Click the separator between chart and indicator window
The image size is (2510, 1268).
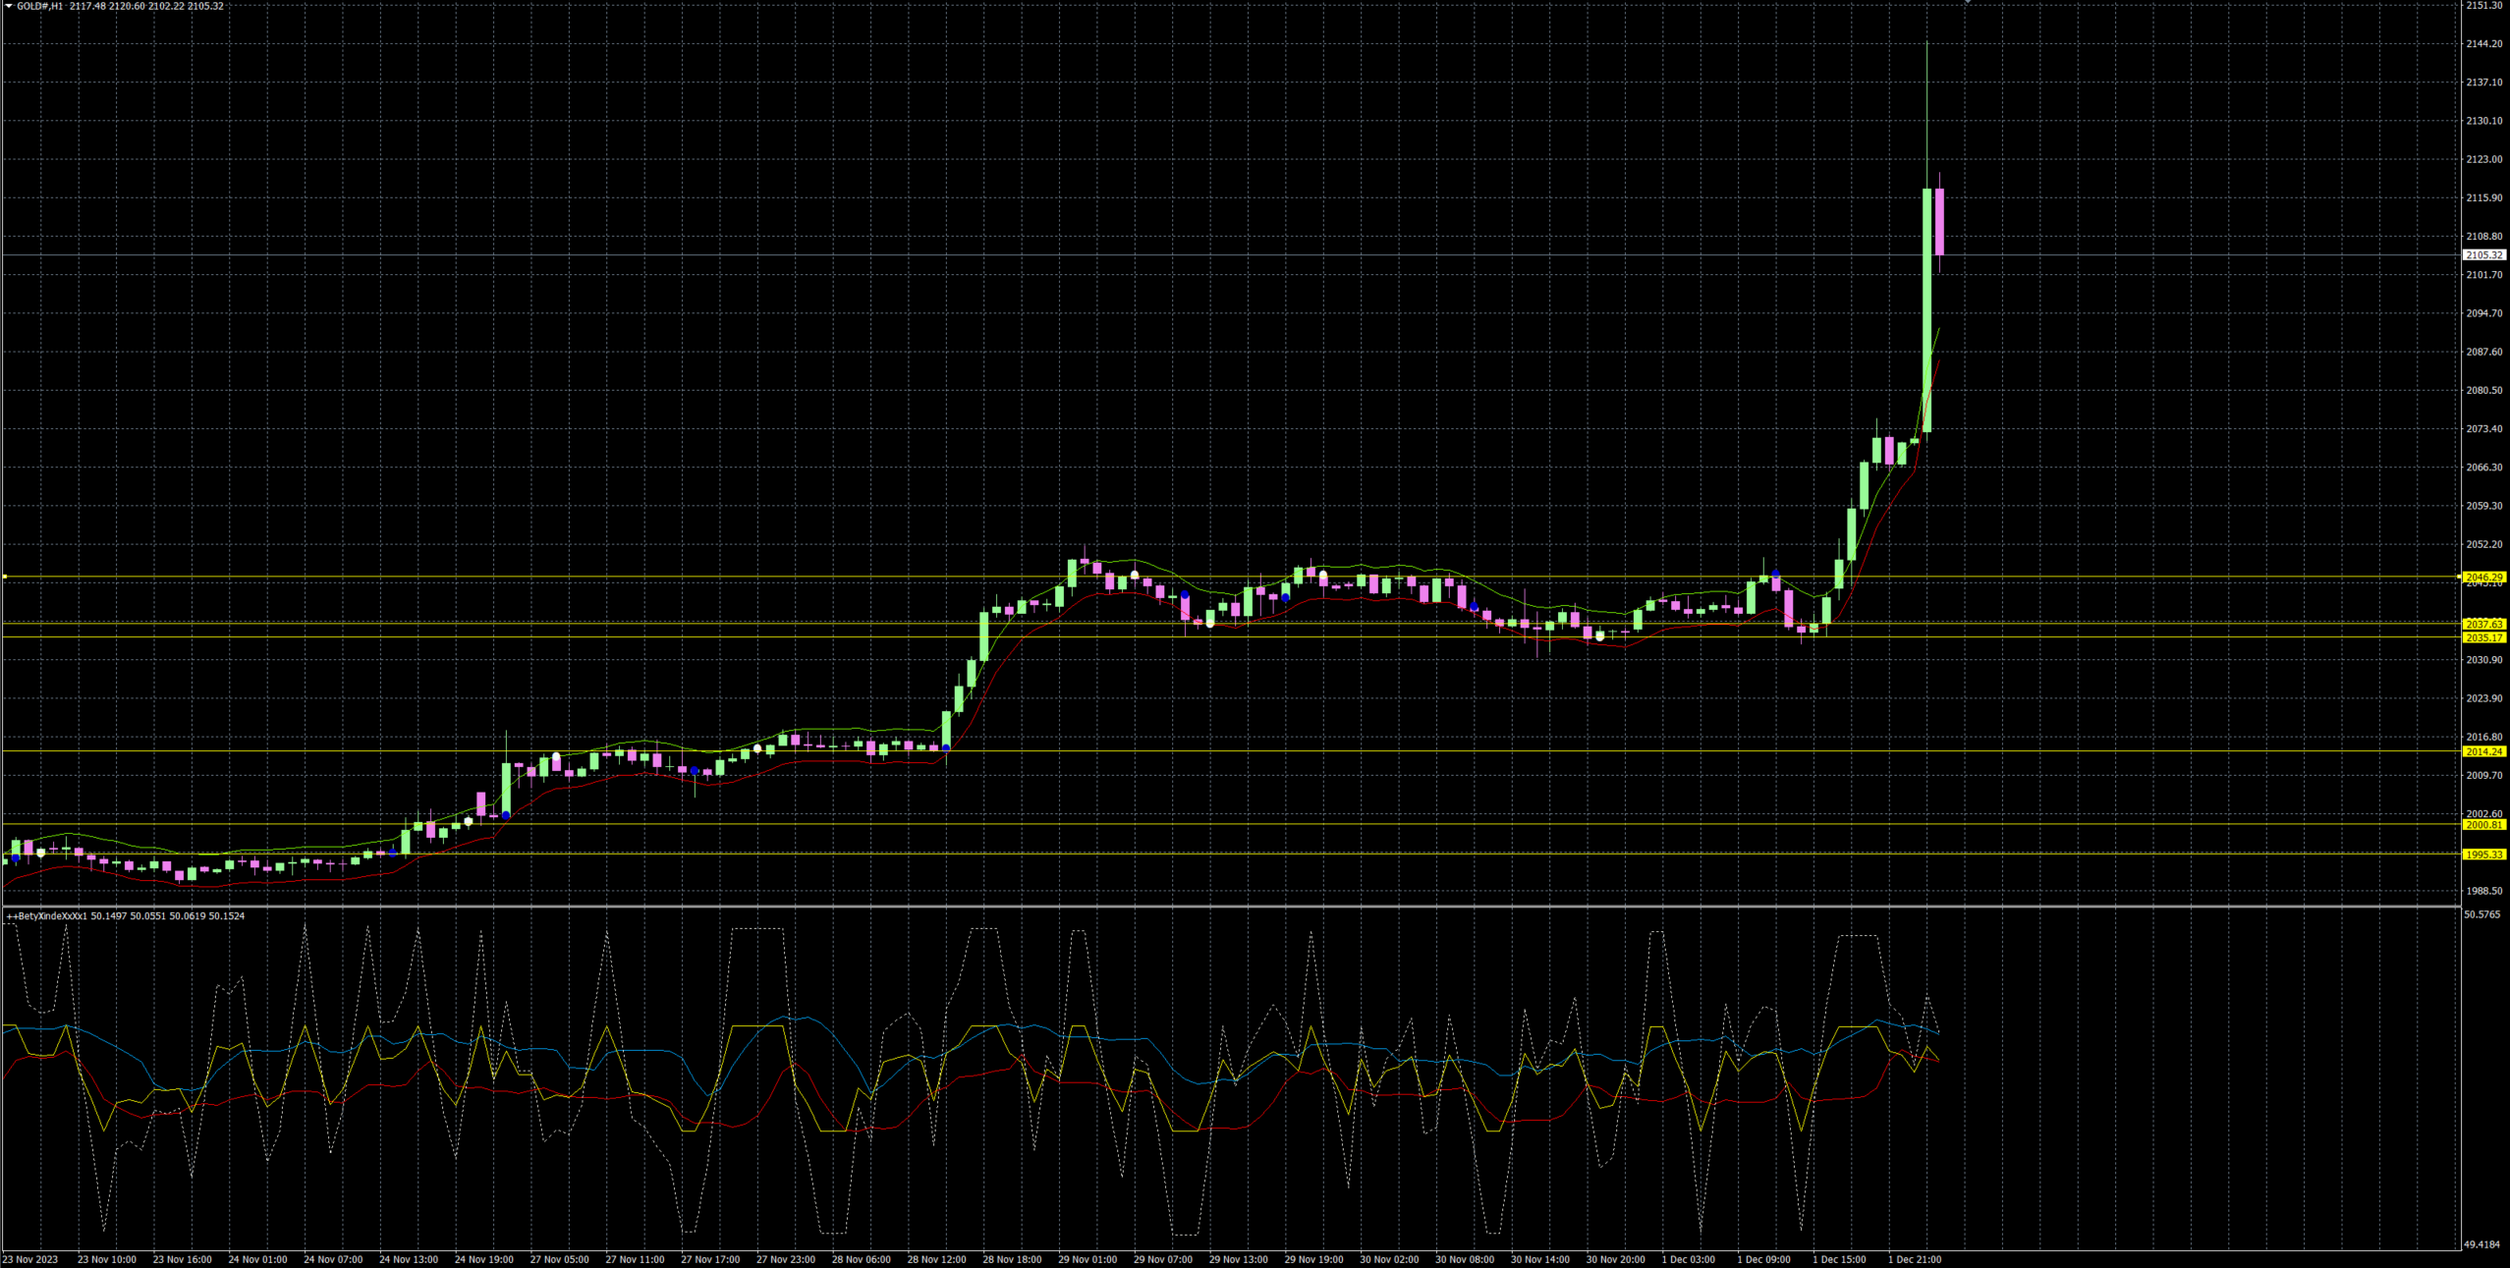click(1228, 906)
